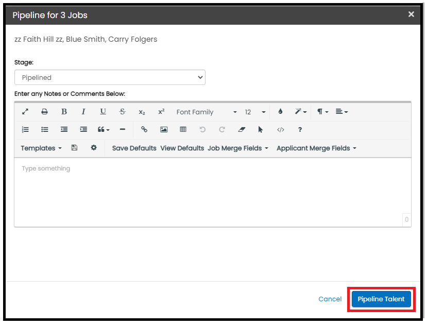Open editor help question mark
Viewport: 427px width, 326px height.
coord(300,130)
